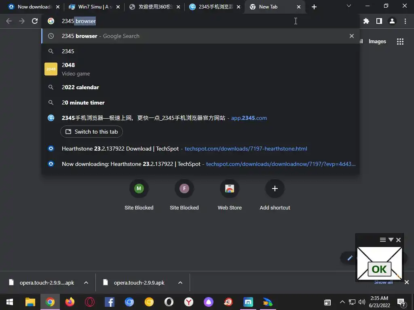Screen dimensions: 414x310
Task: Open the taskbar clock and date
Action: click(x=379, y=302)
